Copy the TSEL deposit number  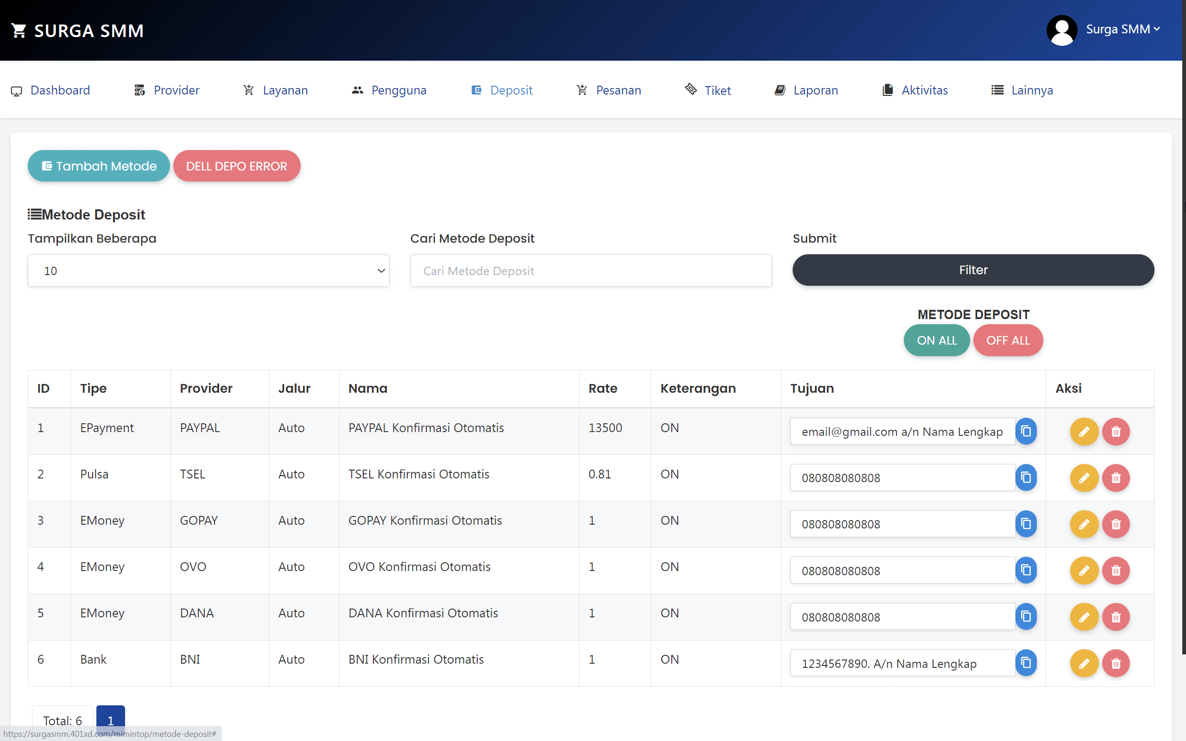pyautogui.click(x=1027, y=478)
